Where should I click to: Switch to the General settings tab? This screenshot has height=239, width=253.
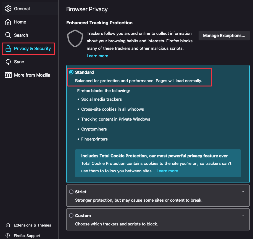click(x=22, y=9)
